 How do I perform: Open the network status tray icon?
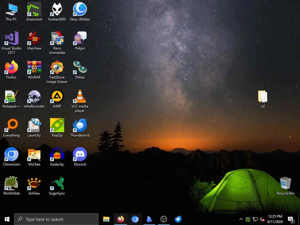click(255, 219)
